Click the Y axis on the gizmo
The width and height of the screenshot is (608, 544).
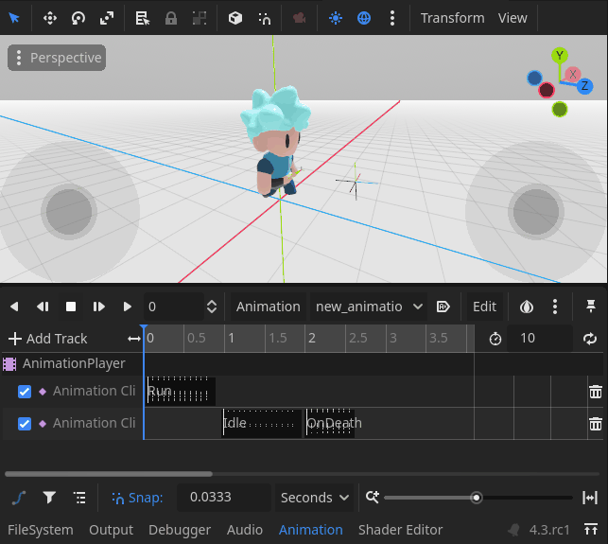560,56
